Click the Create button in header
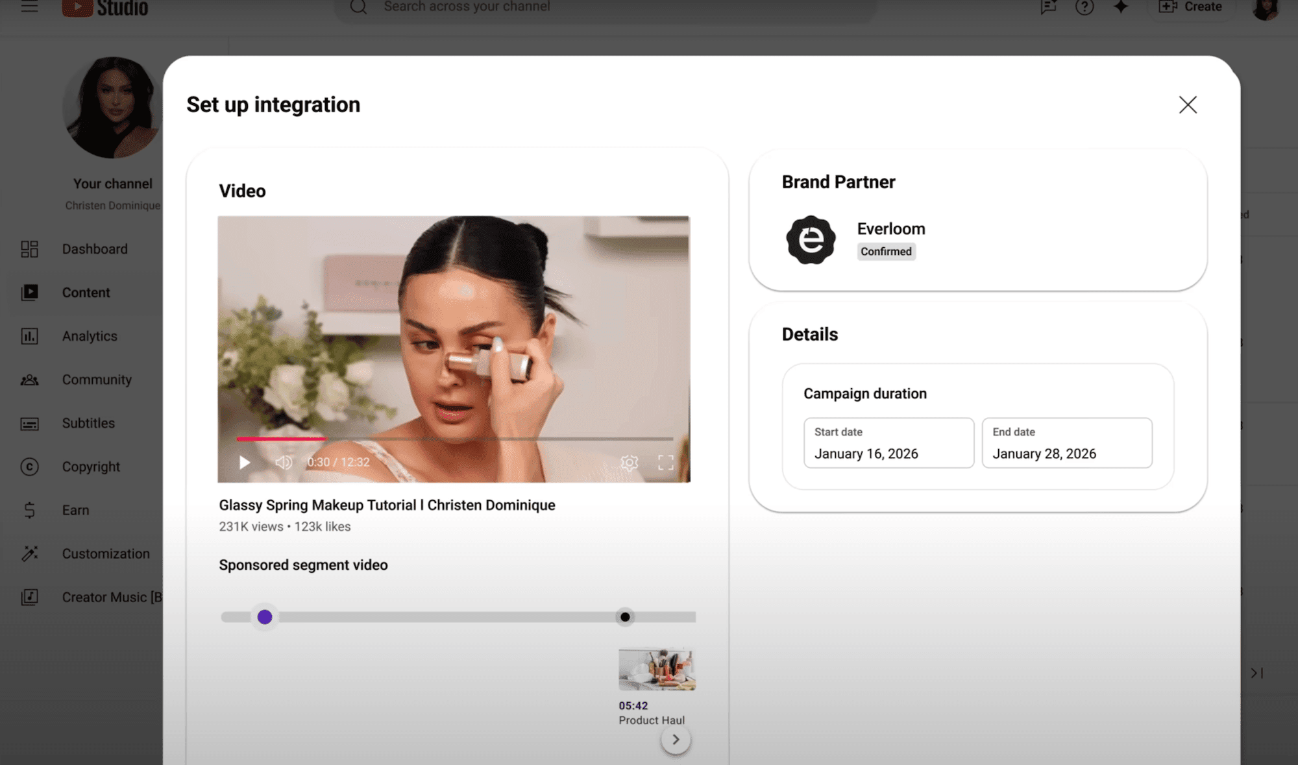The width and height of the screenshot is (1298, 765). coord(1192,7)
